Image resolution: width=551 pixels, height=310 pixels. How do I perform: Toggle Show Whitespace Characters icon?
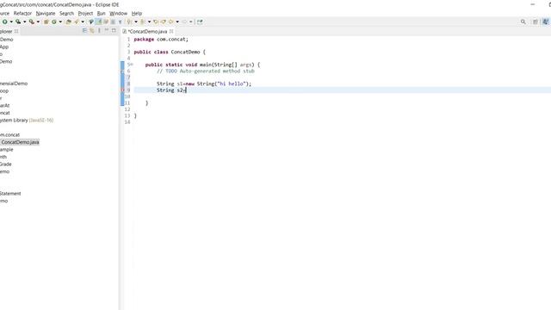[x=121, y=22]
